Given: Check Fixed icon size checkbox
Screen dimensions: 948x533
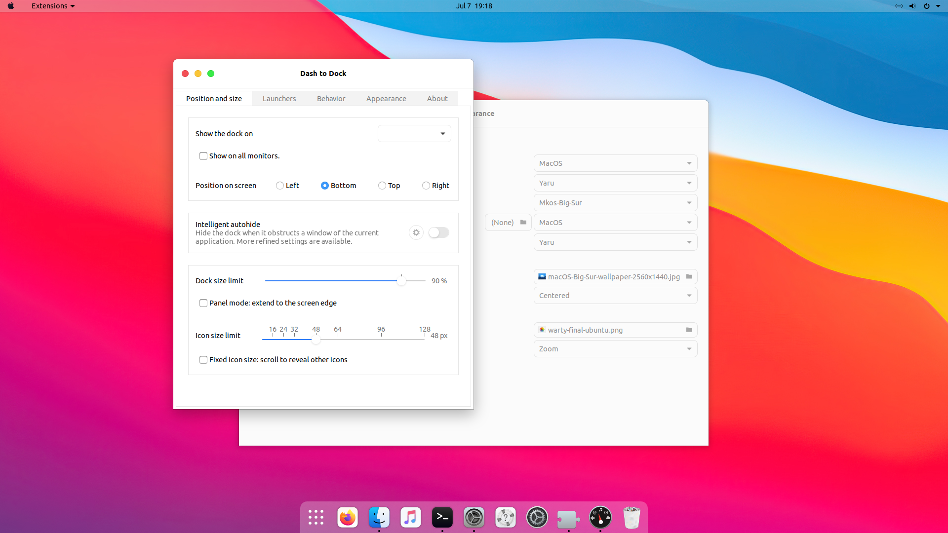Looking at the screenshot, I should click(203, 360).
